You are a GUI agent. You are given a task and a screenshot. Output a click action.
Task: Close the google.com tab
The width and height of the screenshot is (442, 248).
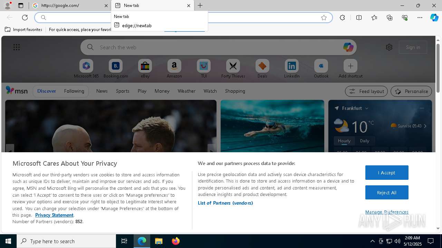[x=106, y=6]
